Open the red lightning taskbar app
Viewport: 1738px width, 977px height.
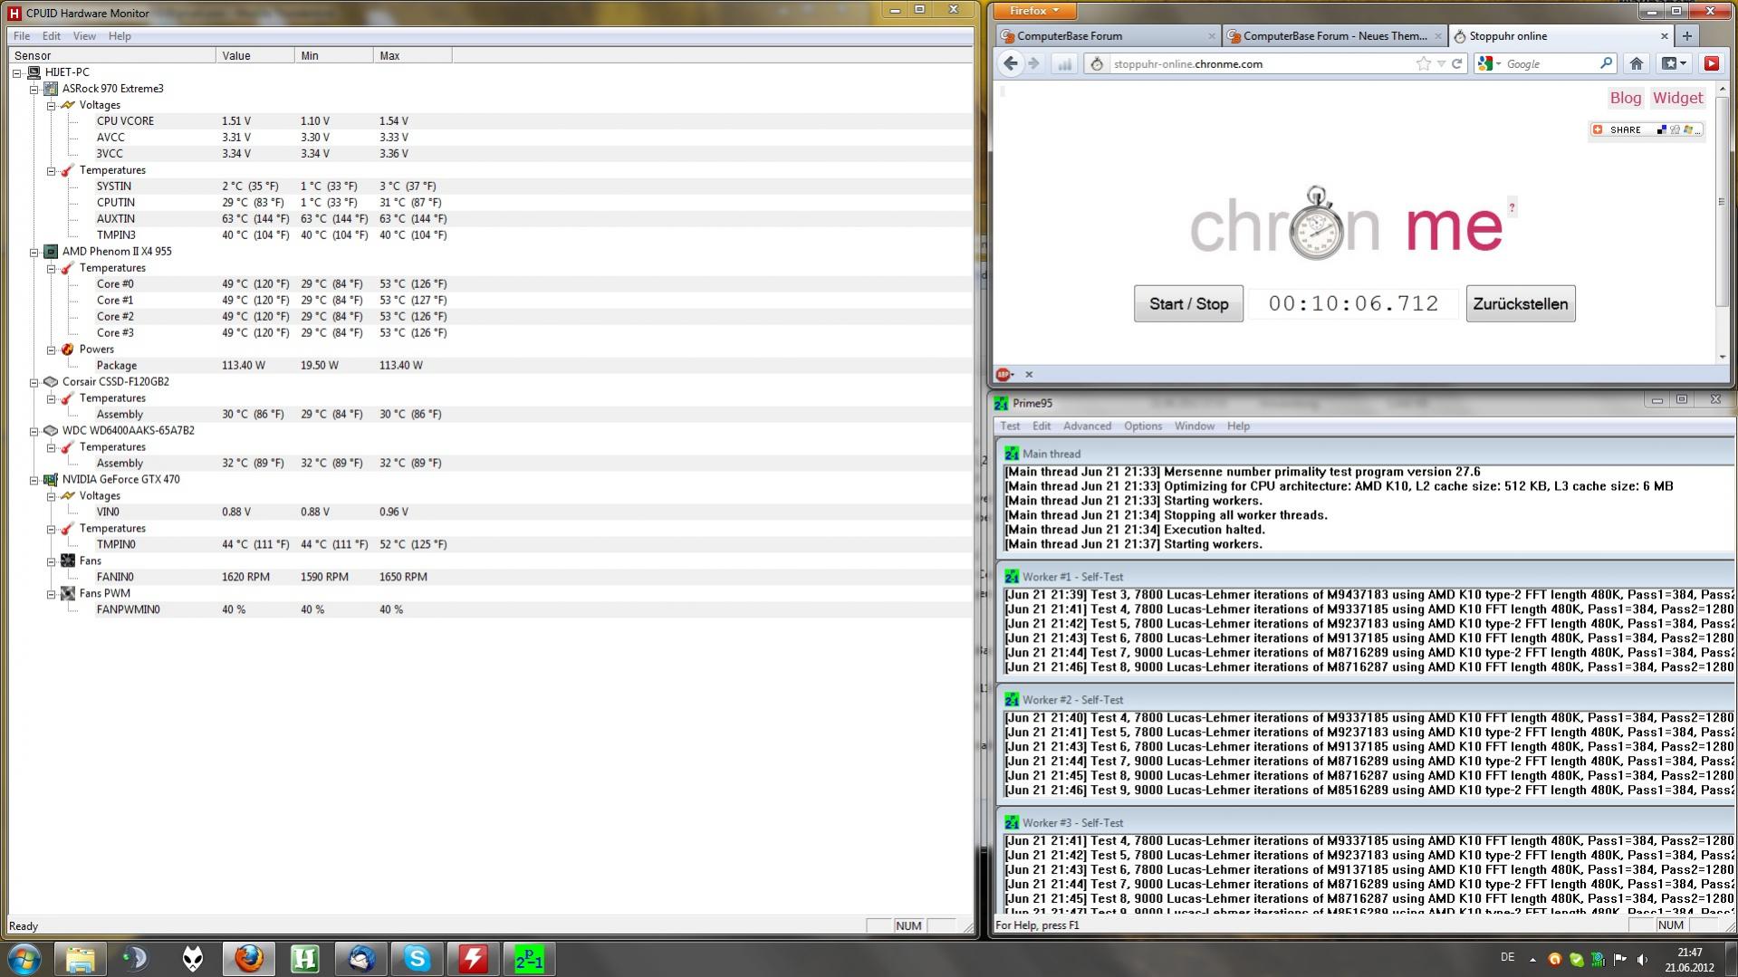[x=474, y=958]
